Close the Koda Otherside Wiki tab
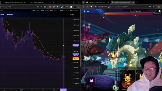The image size is (162, 91). pyautogui.click(x=50, y=2)
